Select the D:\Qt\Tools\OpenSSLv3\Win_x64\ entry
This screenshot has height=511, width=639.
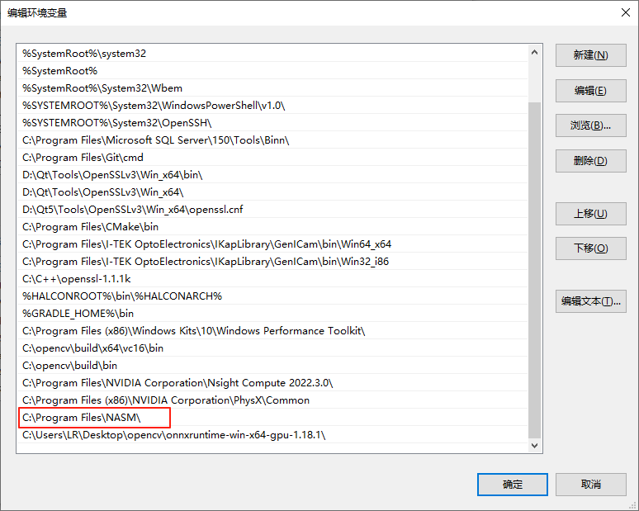pos(272,192)
